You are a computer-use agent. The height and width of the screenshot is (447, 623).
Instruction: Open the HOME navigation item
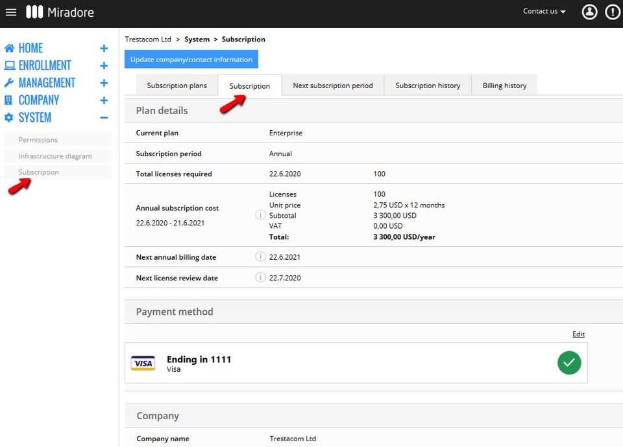[31, 49]
